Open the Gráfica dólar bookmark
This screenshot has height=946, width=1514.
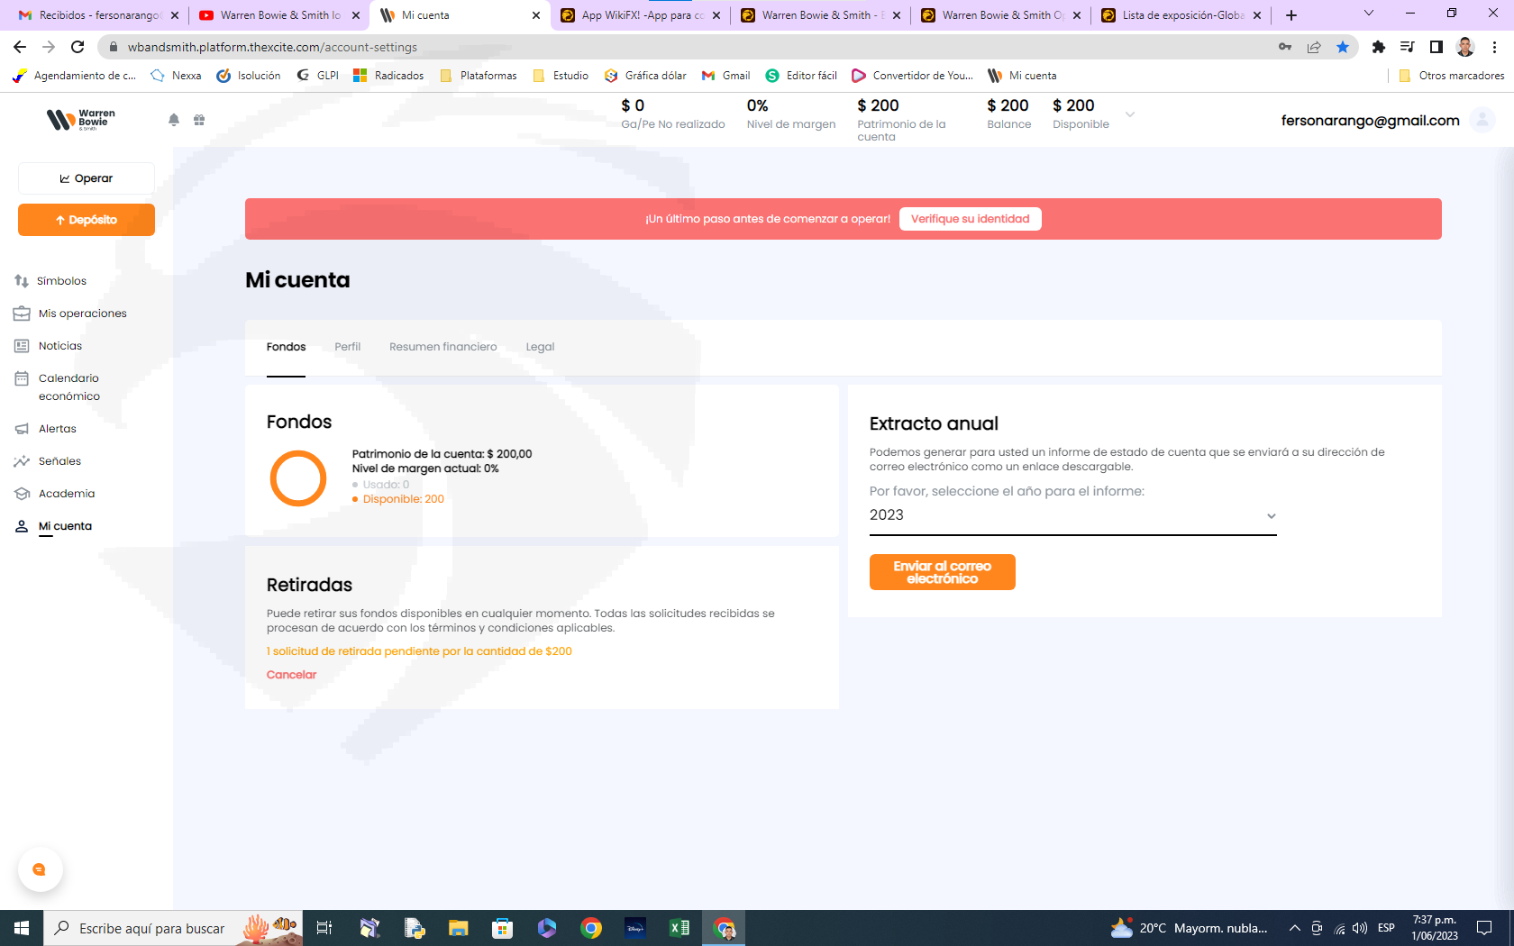(x=645, y=76)
